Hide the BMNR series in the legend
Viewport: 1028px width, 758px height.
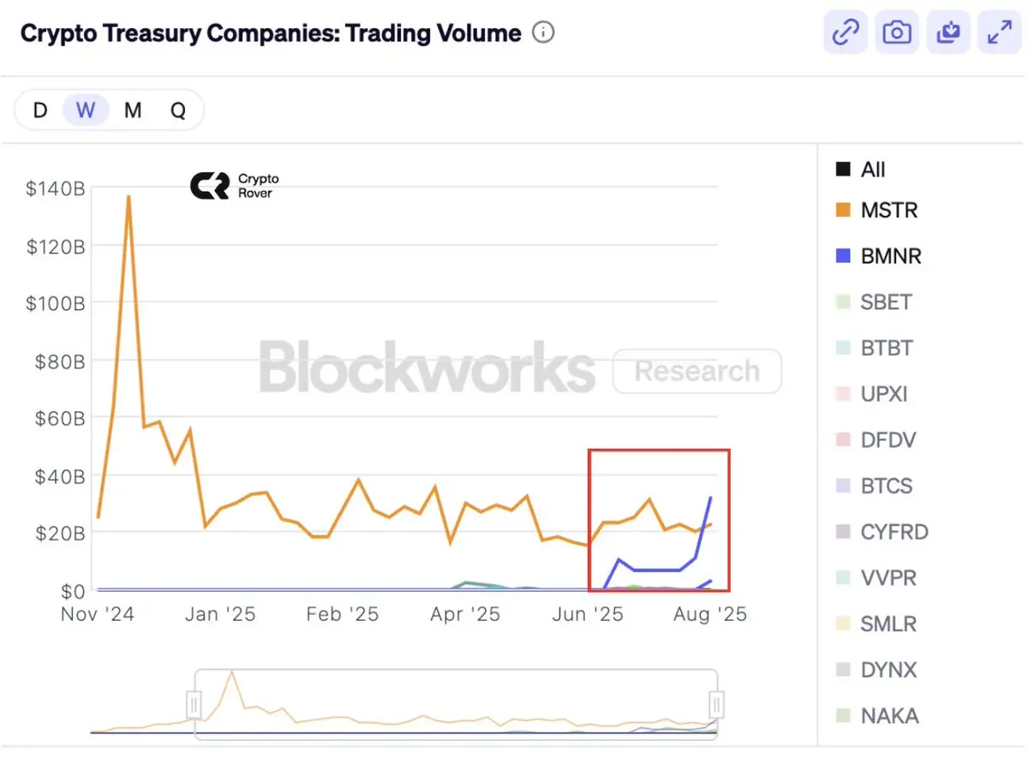point(879,256)
